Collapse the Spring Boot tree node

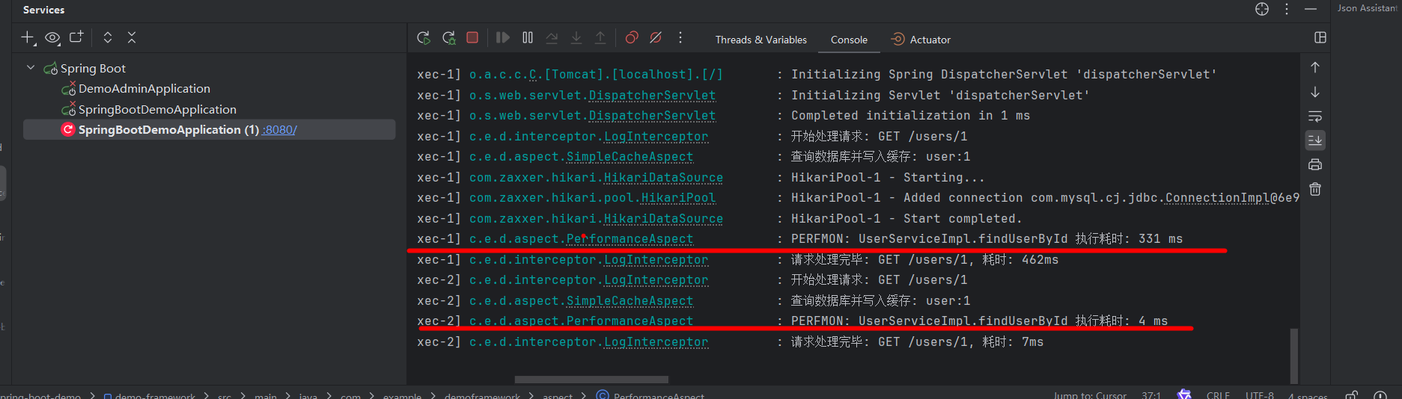pos(31,68)
